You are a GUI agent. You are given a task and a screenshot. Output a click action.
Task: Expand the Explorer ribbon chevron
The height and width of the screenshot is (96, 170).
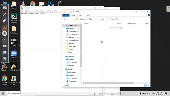[146, 15]
